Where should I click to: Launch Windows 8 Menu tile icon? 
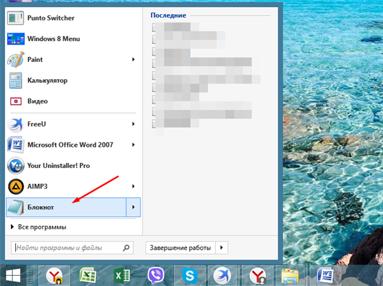(x=15, y=39)
